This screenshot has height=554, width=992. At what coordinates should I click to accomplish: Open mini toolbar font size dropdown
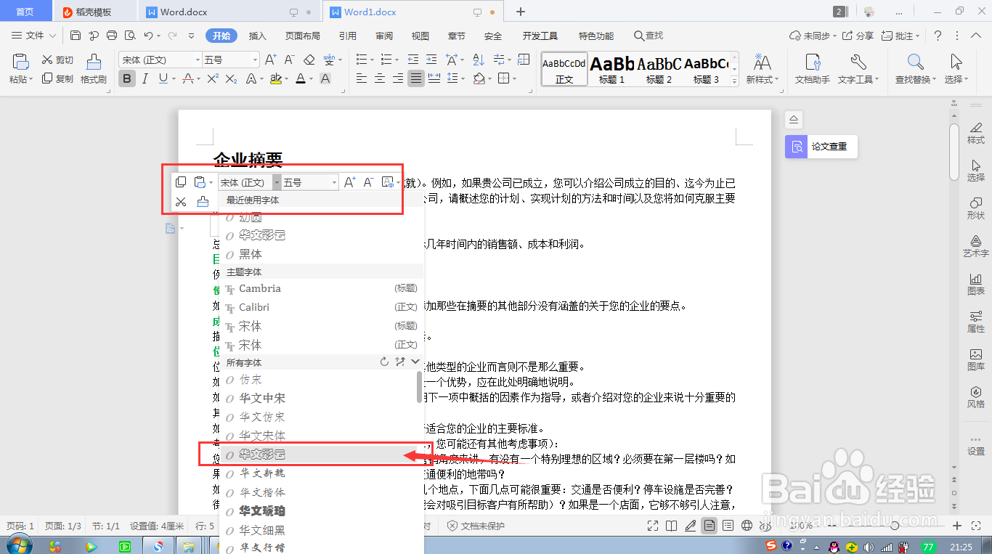pyautogui.click(x=334, y=182)
